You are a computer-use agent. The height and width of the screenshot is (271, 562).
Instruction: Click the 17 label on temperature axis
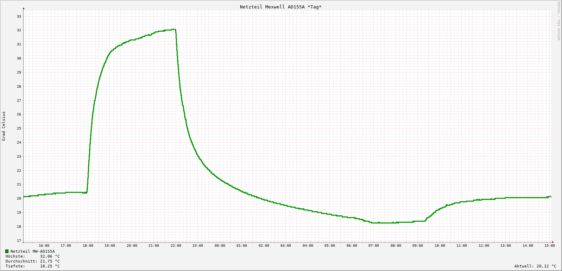(19, 241)
